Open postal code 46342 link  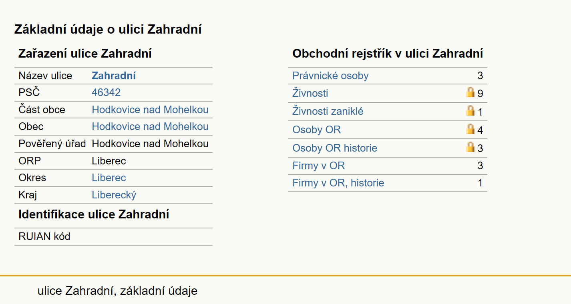tap(106, 92)
